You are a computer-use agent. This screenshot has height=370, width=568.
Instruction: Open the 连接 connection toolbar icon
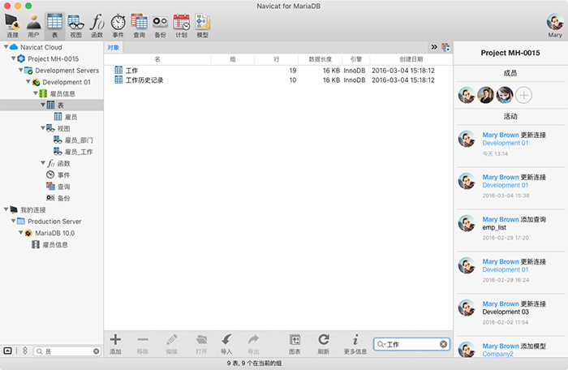(x=12, y=25)
